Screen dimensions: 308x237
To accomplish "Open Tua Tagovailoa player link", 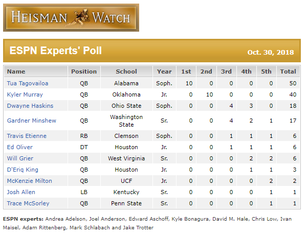I will tap(28, 83).
